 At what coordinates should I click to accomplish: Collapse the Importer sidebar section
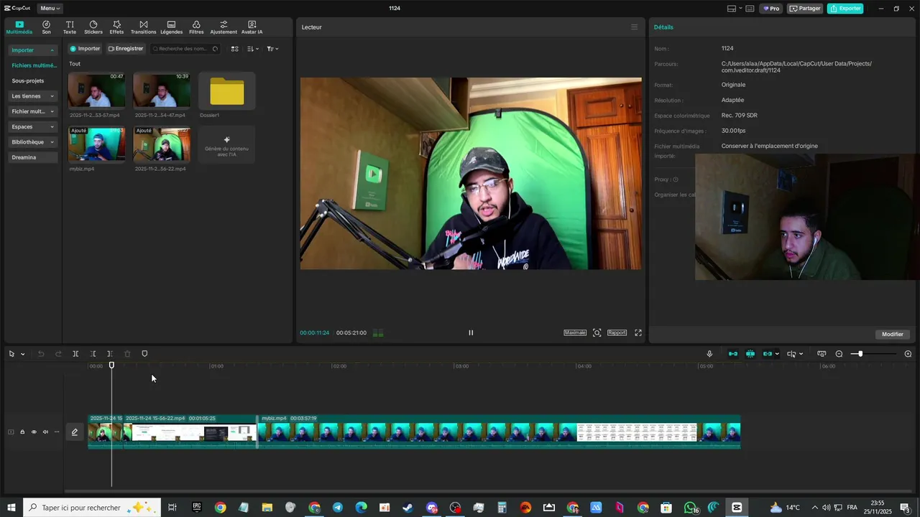pos(33,50)
